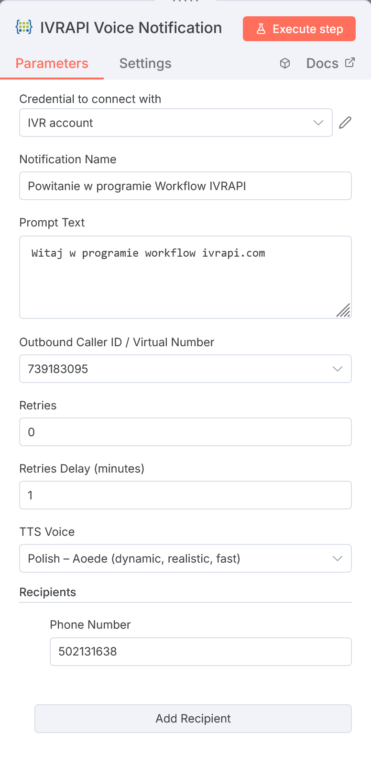Screen dimensions: 371x757
Task: Click the flask icon on Execute step button
Action: [x=261, y=29]
